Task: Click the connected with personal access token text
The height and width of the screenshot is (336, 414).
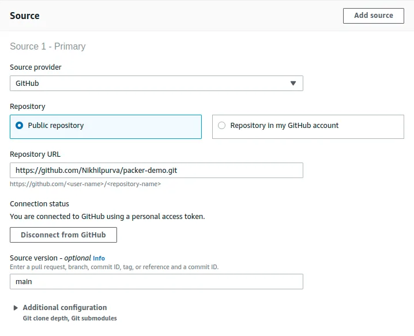Action: [107, 217]
